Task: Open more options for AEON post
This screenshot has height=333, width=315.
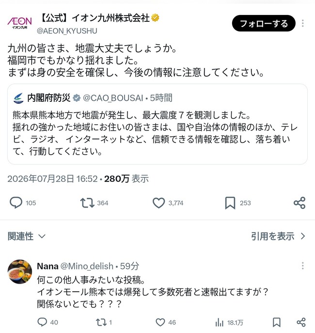Action: pyautogui.click(x=303, y=23)
